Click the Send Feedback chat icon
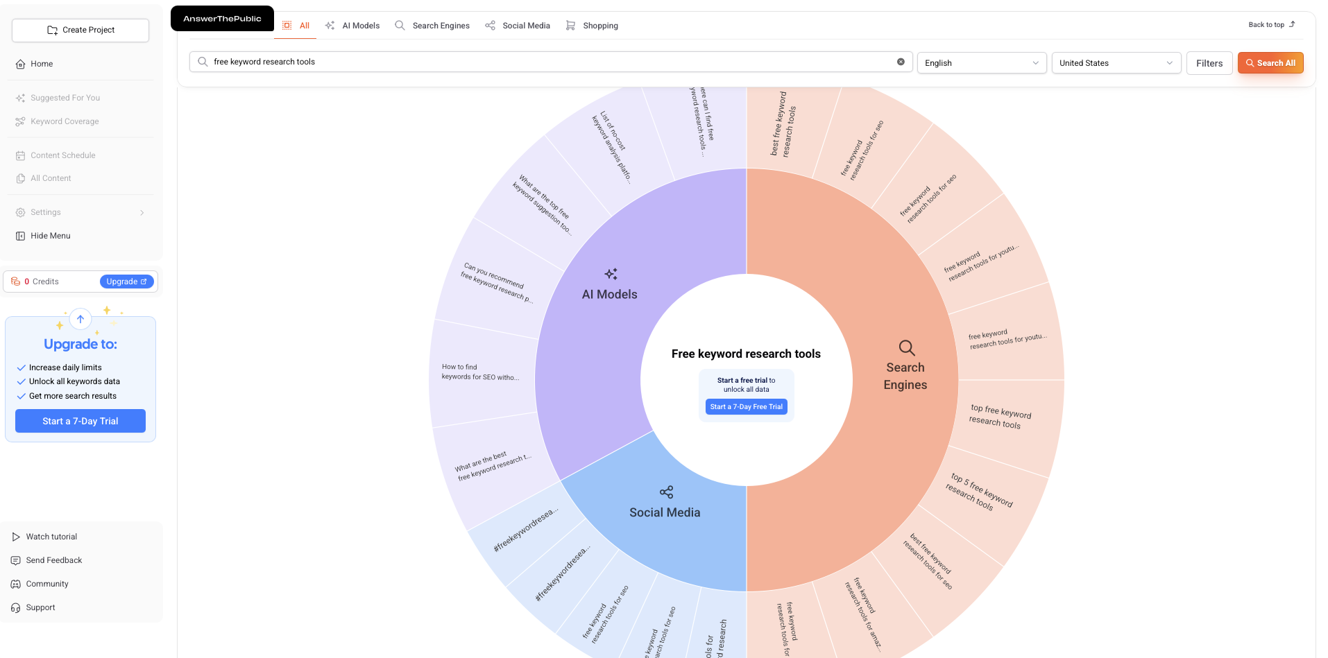Screen dimensions: 1328x658 [x=16, y=560]
